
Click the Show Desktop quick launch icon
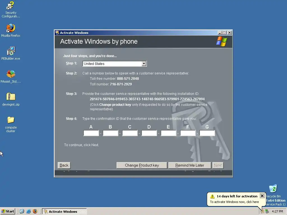[x=22, y=211]
